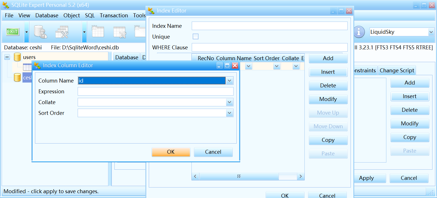
Task: Click the WHERE Clause input field
Action: click(269, 47)
